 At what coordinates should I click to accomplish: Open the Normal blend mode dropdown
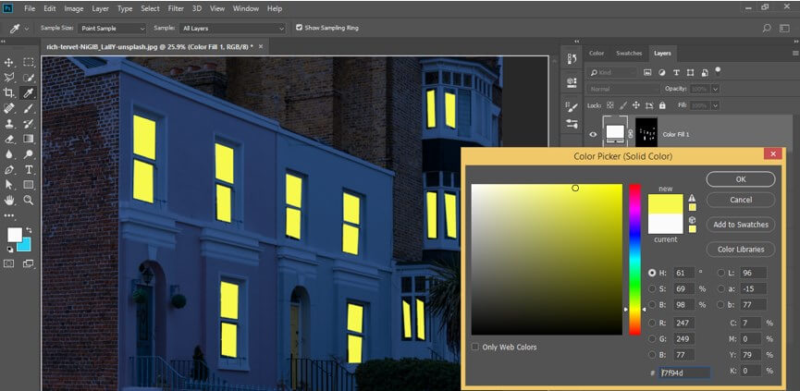(x=622, y=89)
